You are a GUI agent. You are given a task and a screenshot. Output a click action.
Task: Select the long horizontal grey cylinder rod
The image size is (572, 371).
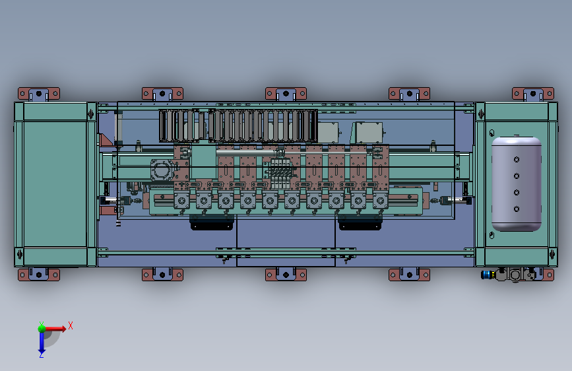[x=249, y=152]
